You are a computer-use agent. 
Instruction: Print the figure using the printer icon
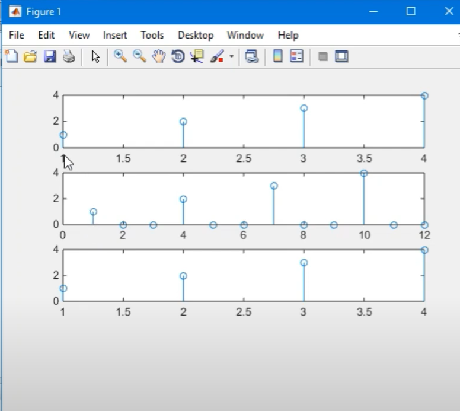coord(69,56)
